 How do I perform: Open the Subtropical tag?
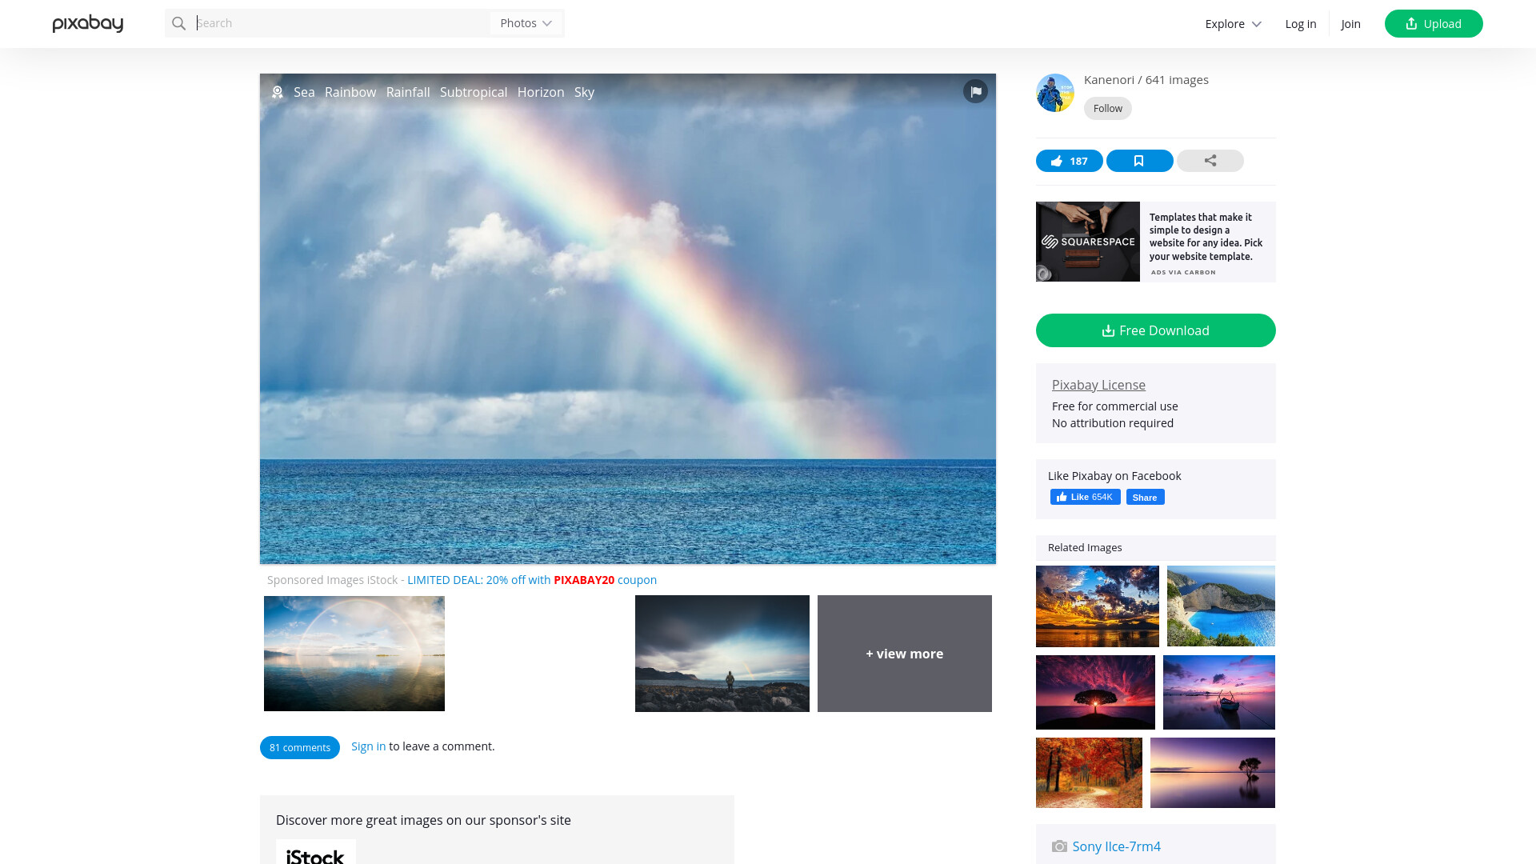[x=474, y=92]
